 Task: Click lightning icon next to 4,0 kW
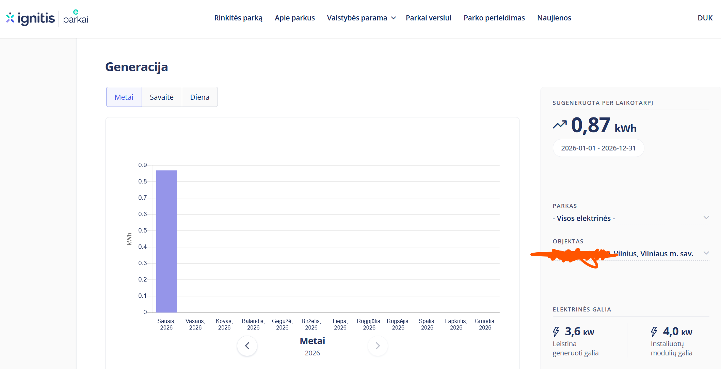pyautogui.click(x=654, y=332)
